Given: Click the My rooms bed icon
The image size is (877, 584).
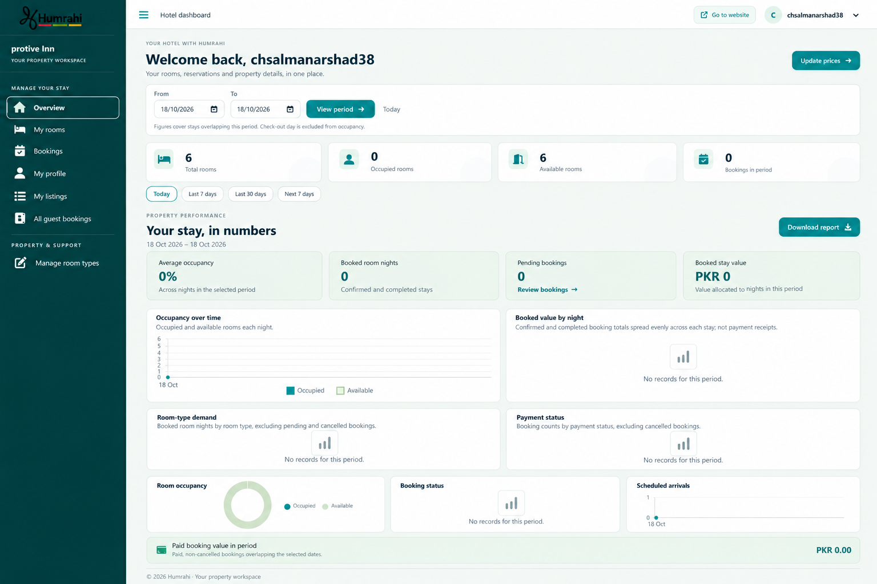Looking at the screenshot, I should coord(20,129).
